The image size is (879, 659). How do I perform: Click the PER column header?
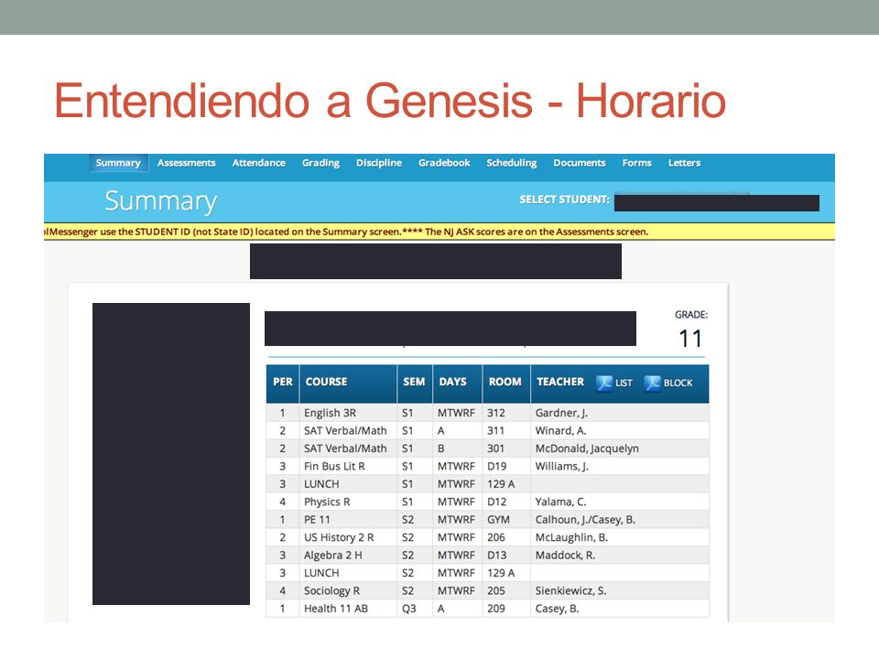coord(283,383)
